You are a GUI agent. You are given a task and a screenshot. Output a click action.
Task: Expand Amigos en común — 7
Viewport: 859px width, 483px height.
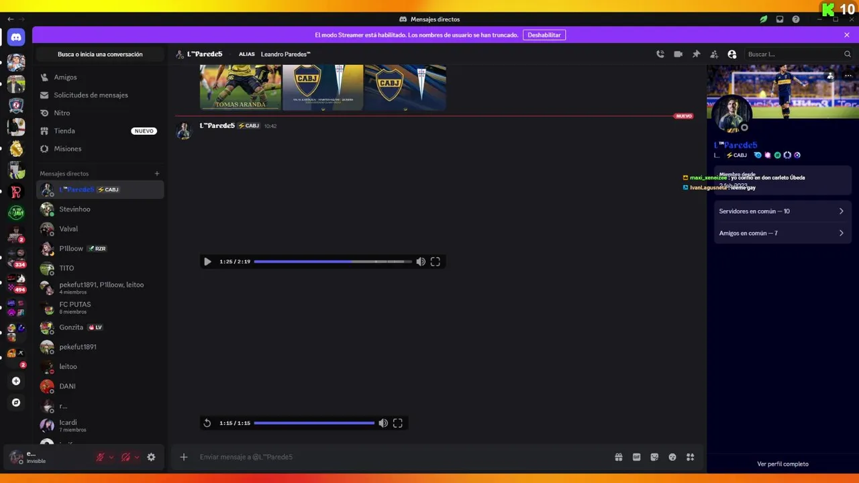coord(782,233)
